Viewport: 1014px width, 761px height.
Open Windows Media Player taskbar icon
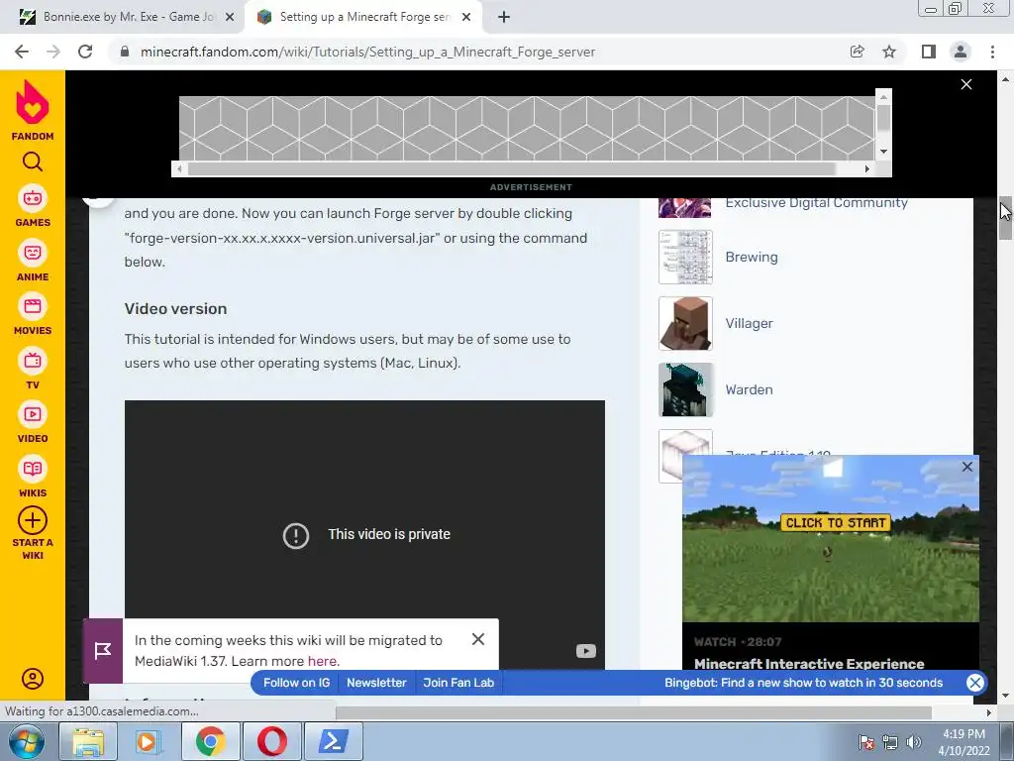[148, 741]
